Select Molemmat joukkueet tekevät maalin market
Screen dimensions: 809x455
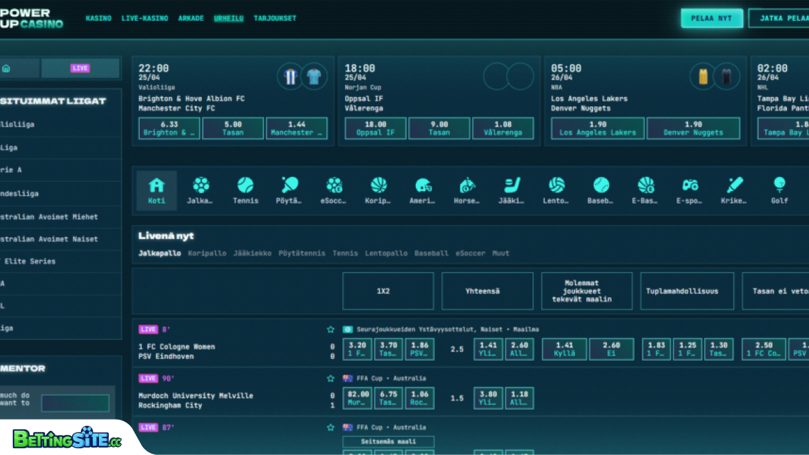(586, 291)
